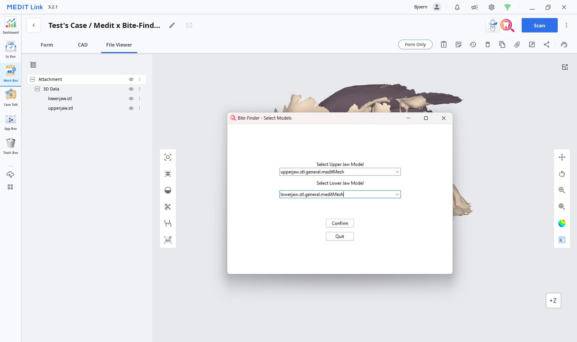Open Trash Box in sidebar
This screenshot has width=577, height=342.
click(11, 146)
